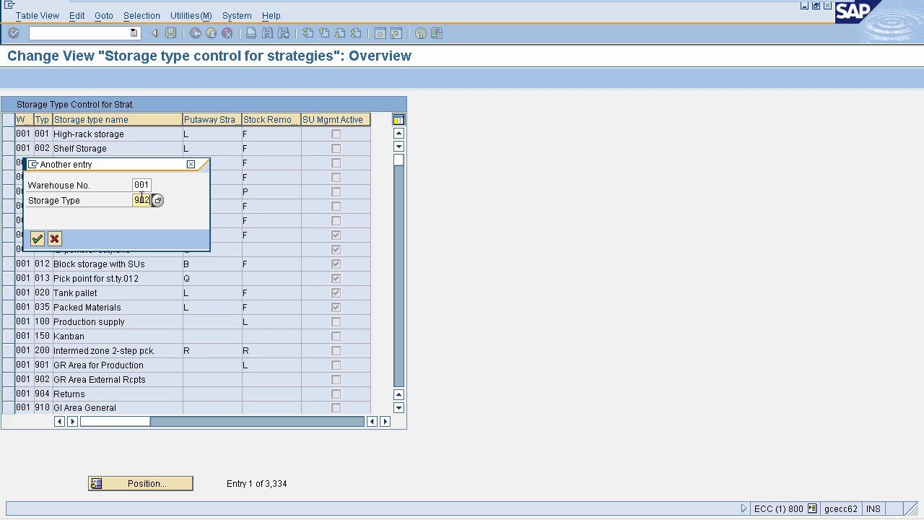924x520 pixels.
Task: Toggle SU Mgmt Active for Pick point row 013
Action: [x=336, y=279]
